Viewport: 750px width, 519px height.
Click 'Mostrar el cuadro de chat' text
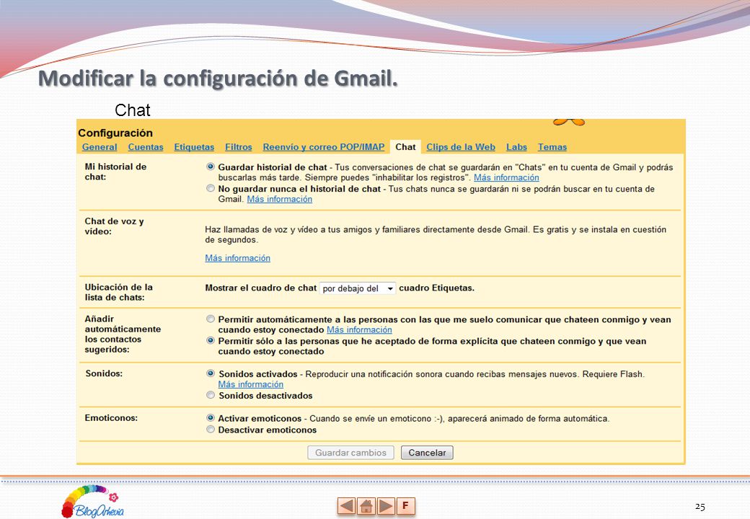[x=260, y=288]
